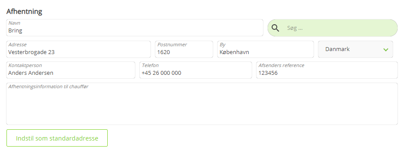Click the +45 26 000 000 phone value
Screen dimensions: 404x160
coord(161,73)
